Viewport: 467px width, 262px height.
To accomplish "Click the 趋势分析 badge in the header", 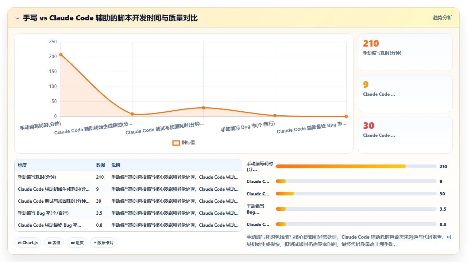I will (x=442, y=17).
